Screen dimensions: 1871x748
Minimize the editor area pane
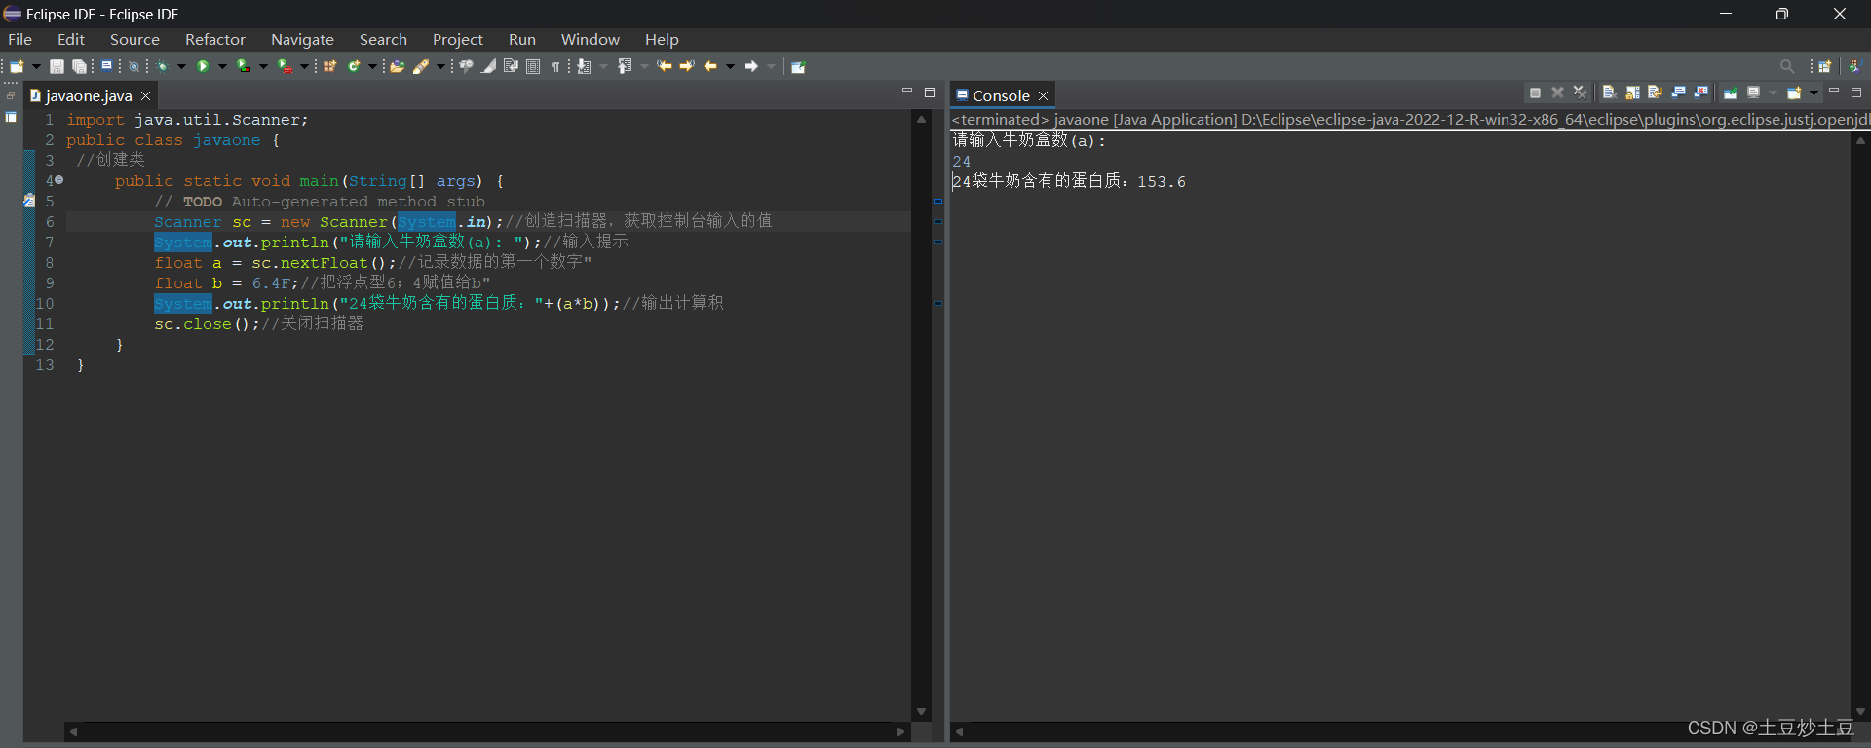click(x=907, y=92)
